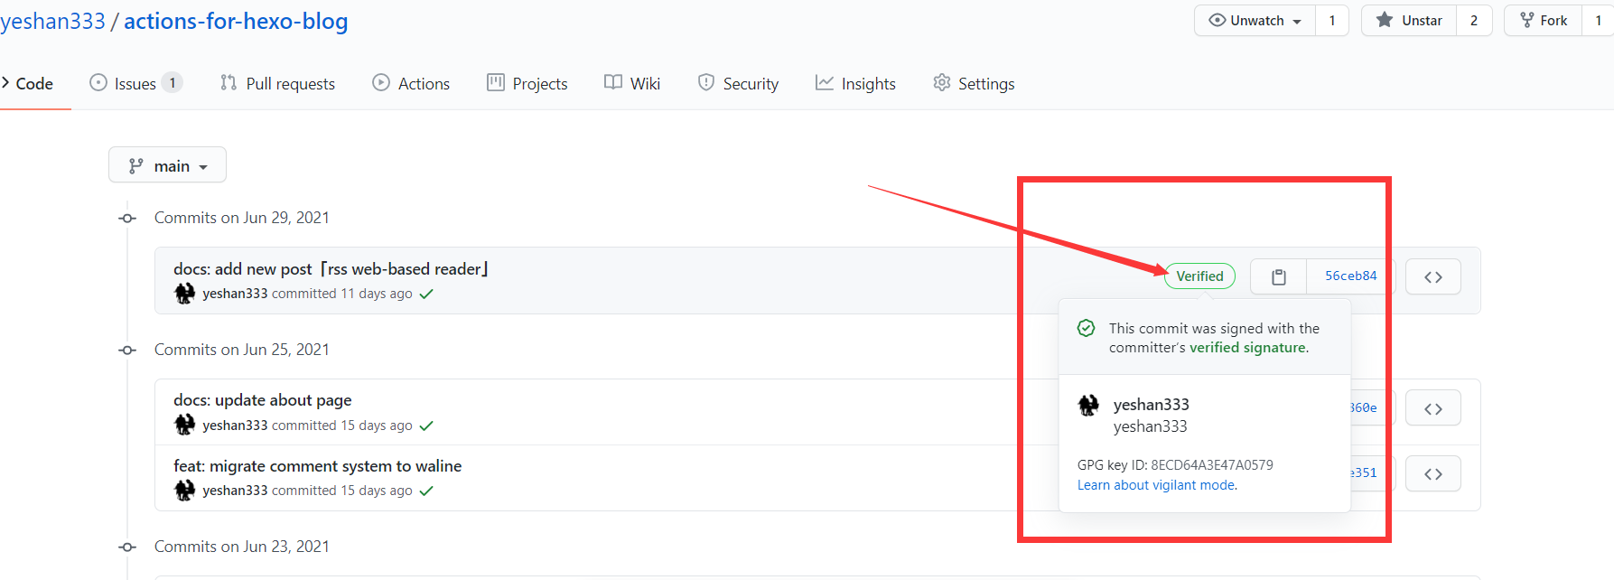
Task: Click yeshan333 author on the rss commit
Action: tap(235, 294)
